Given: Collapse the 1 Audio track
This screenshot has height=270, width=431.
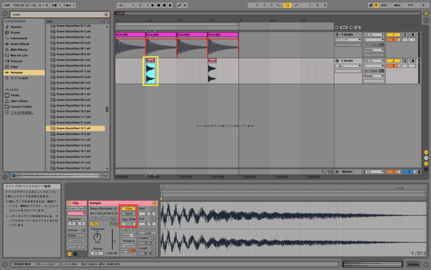Looking at the screenshot, I should [337, 34].
